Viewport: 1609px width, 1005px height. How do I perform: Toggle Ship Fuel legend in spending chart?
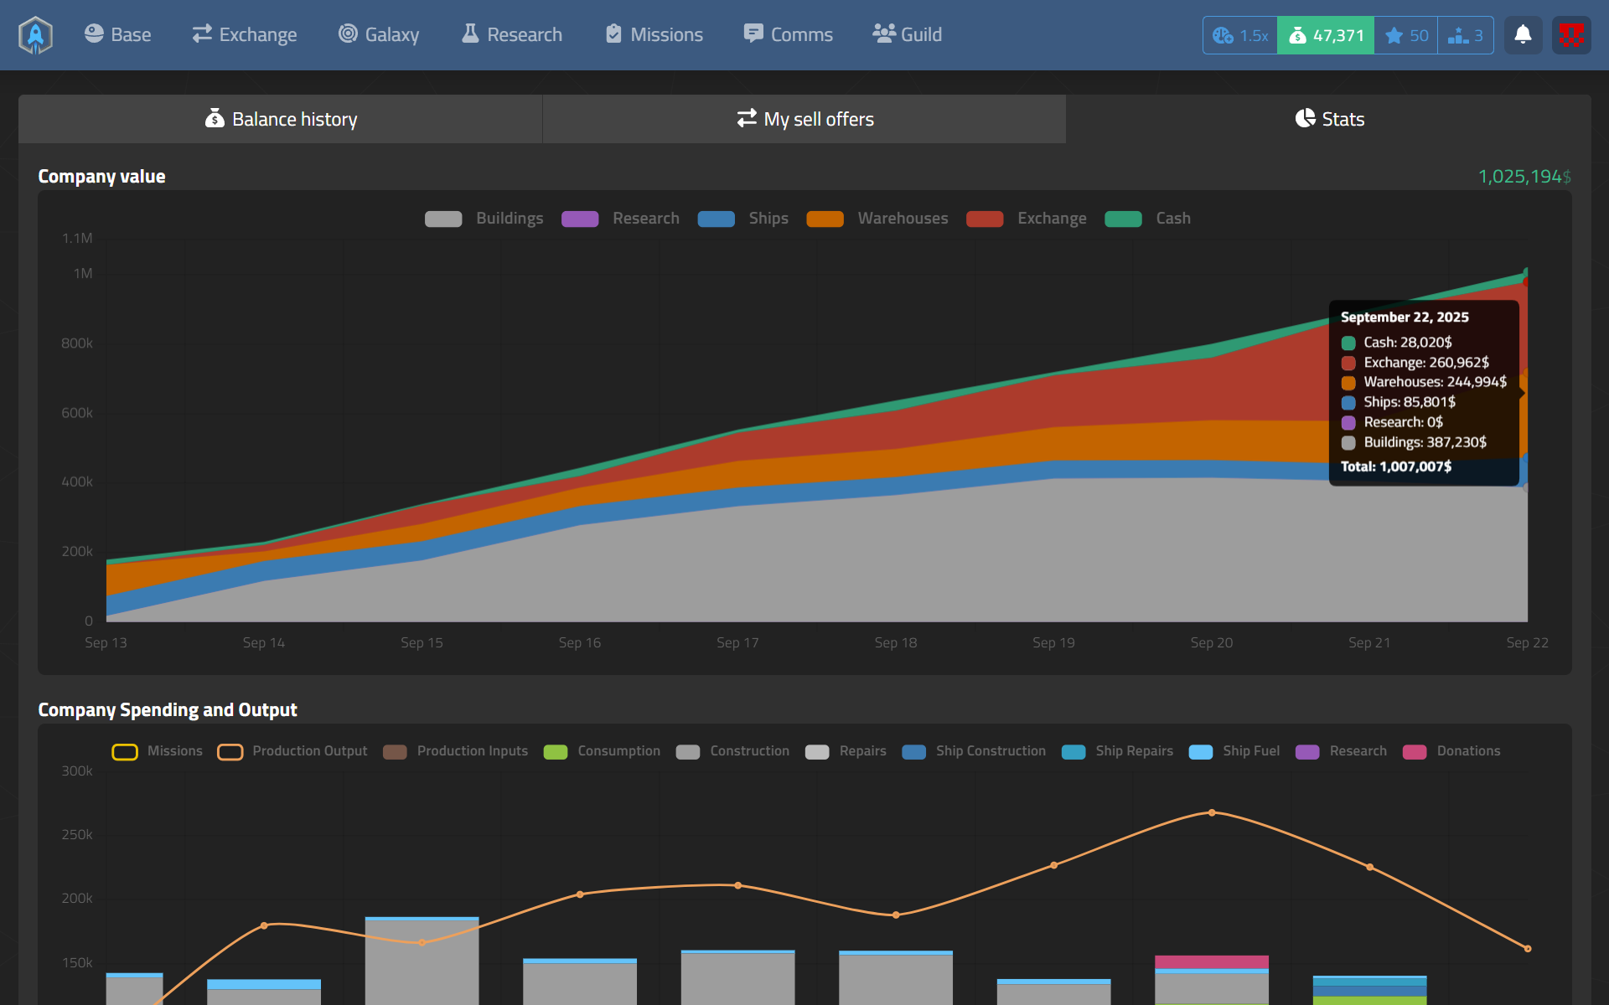[x=1234, y=751]
